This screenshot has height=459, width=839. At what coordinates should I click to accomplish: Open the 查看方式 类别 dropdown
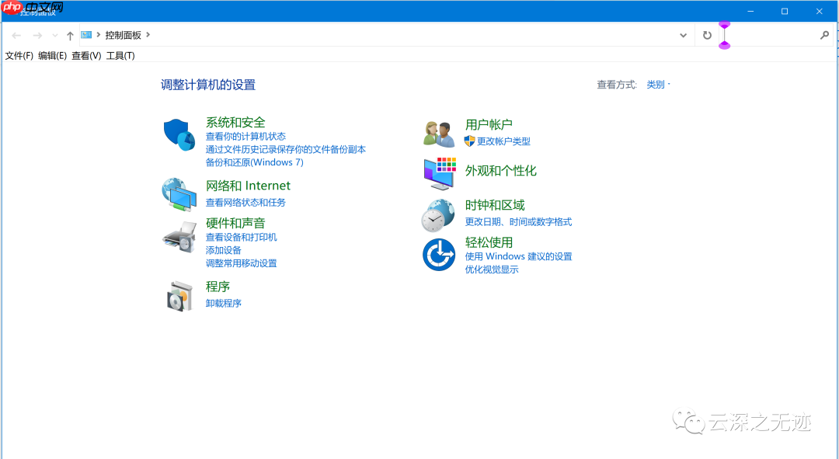click(x=656, y=84)
